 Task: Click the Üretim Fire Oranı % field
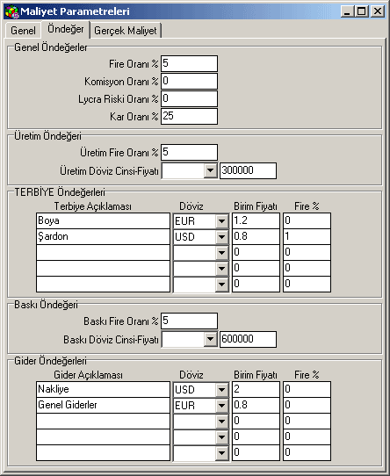(x=189, y=152)
